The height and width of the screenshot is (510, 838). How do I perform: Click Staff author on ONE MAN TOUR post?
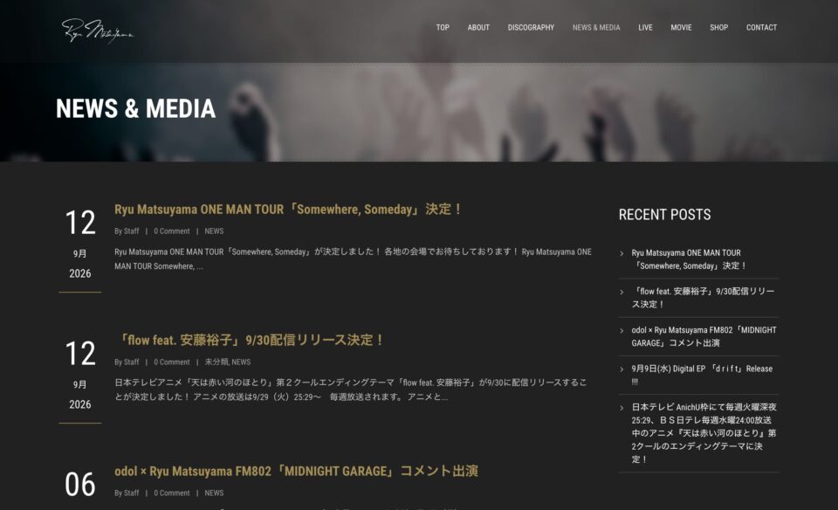coord(132,231)
